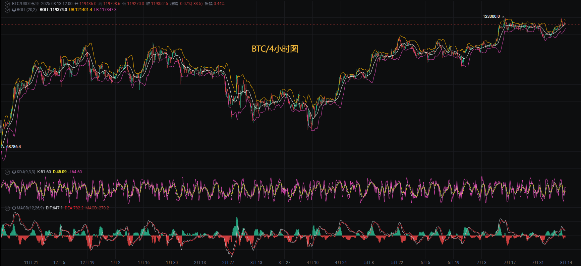Collapse the KDJ(9,3,3) panel chevron
Image resolution: width=581 pixels, height=266 pixels.
pyautogui.click(x=7, y=172)
